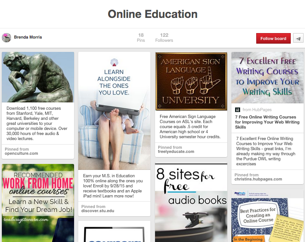This screenshot has width=305, height=242.
Task: Open '7 Free Online Writing Courses' title
Action: coord(267,122)
